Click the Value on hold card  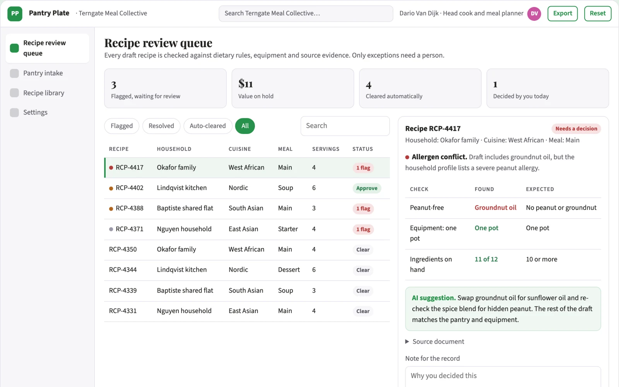(293, 88)
